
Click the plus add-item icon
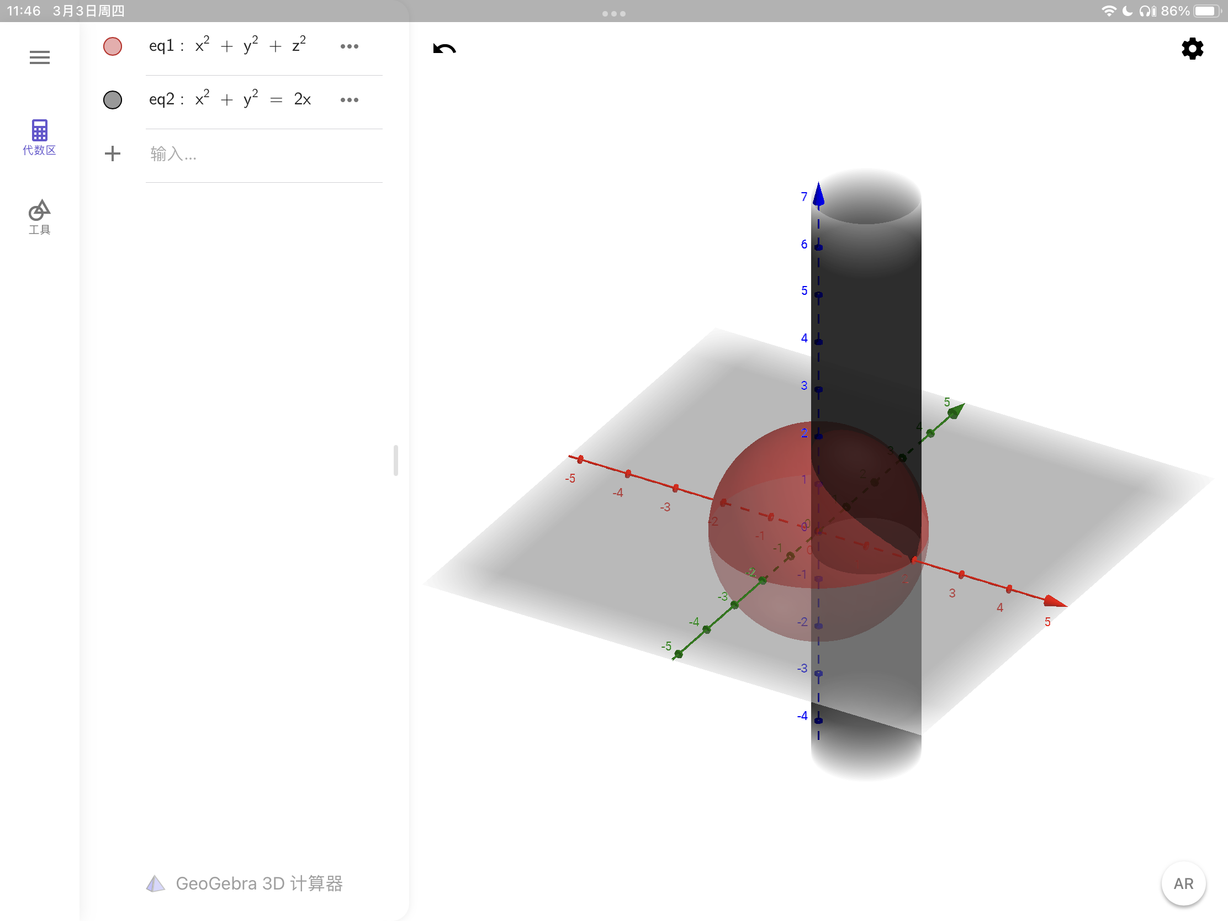(x=113, y=154)
